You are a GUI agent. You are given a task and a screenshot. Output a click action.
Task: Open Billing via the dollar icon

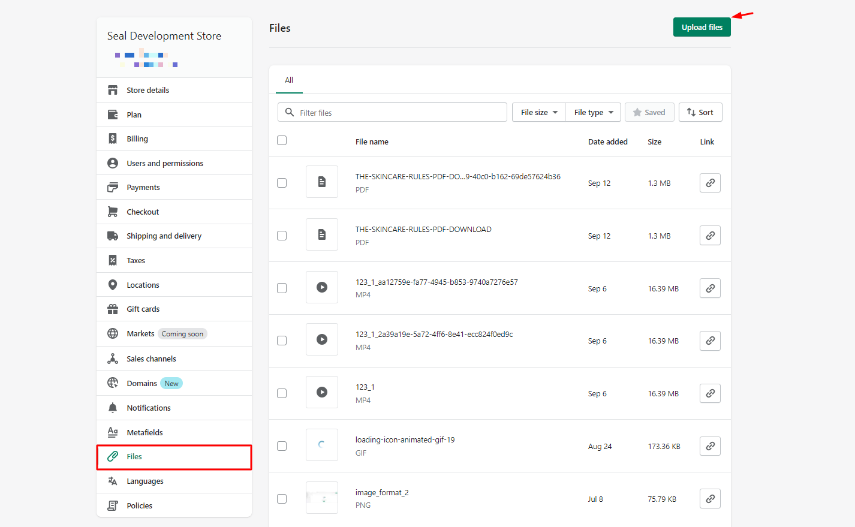[113, 138]
